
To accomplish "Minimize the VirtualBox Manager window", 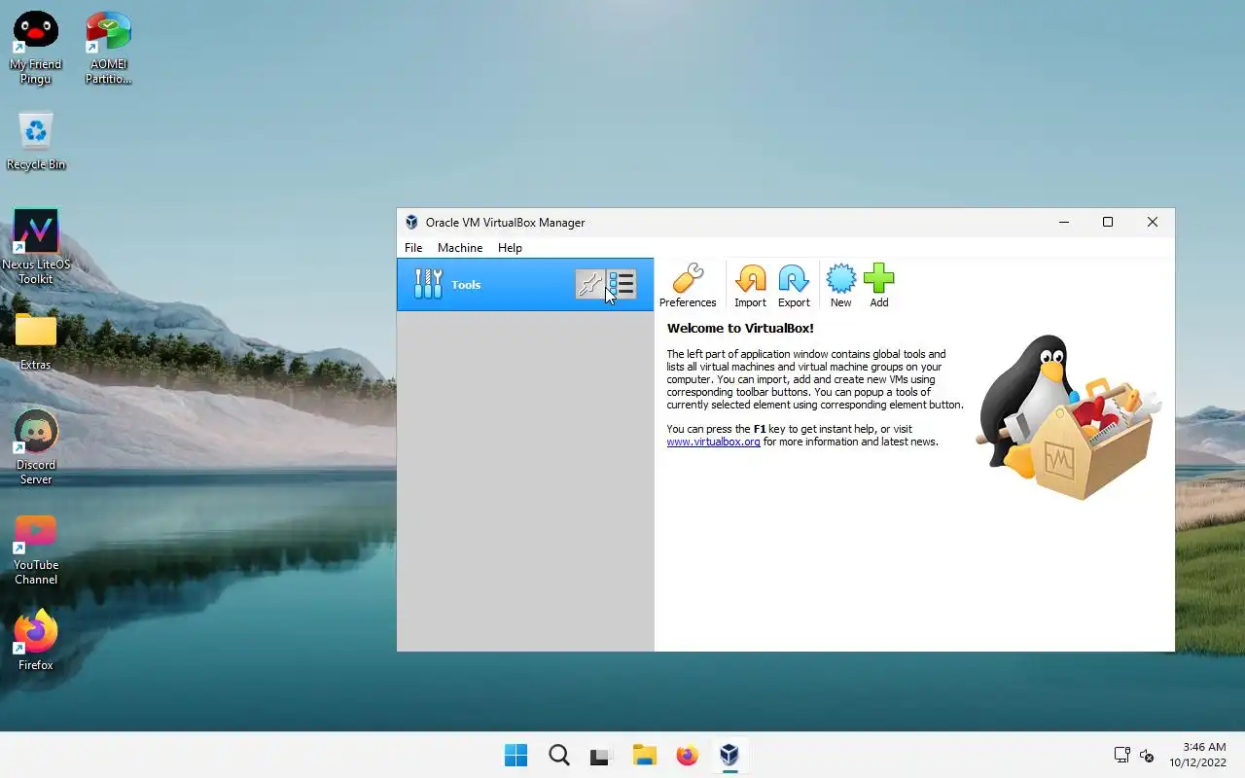I will click(1063, 222).
